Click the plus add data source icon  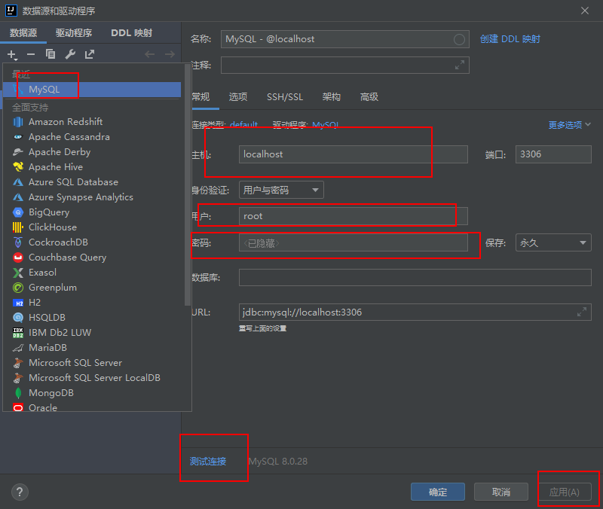[12, 54]
